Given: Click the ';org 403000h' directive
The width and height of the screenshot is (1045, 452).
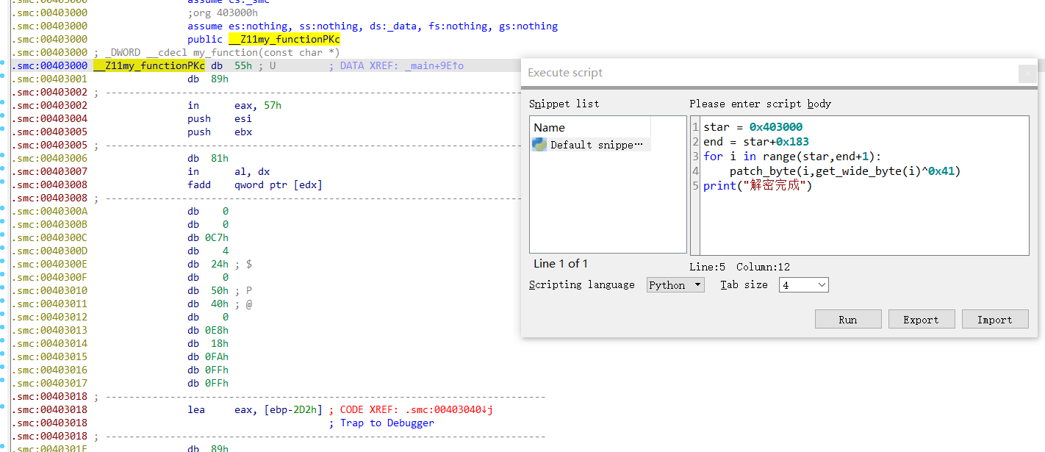Looking at the screenshot, I should click(223, 12).
